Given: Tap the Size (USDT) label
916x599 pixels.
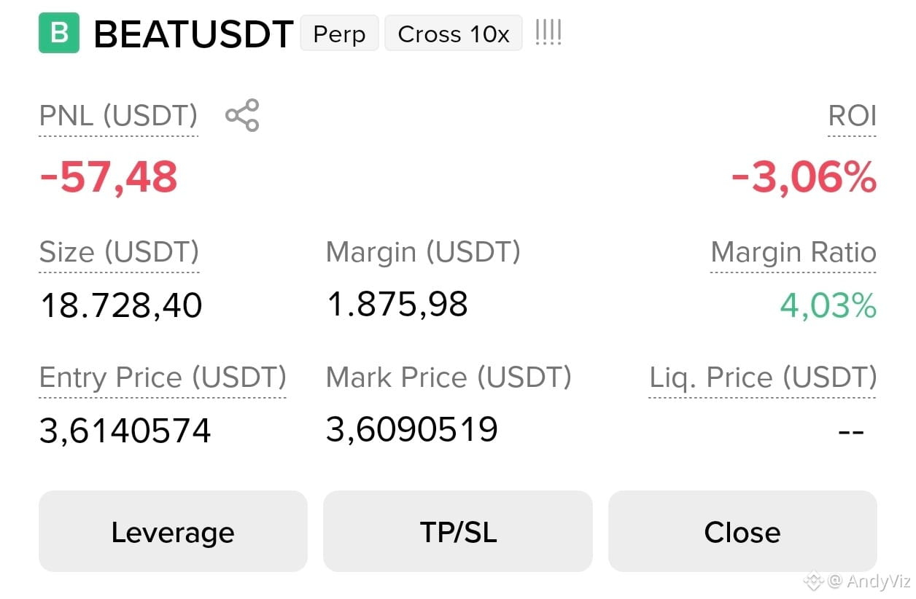Looking at the screenshot, I should 119,253.
